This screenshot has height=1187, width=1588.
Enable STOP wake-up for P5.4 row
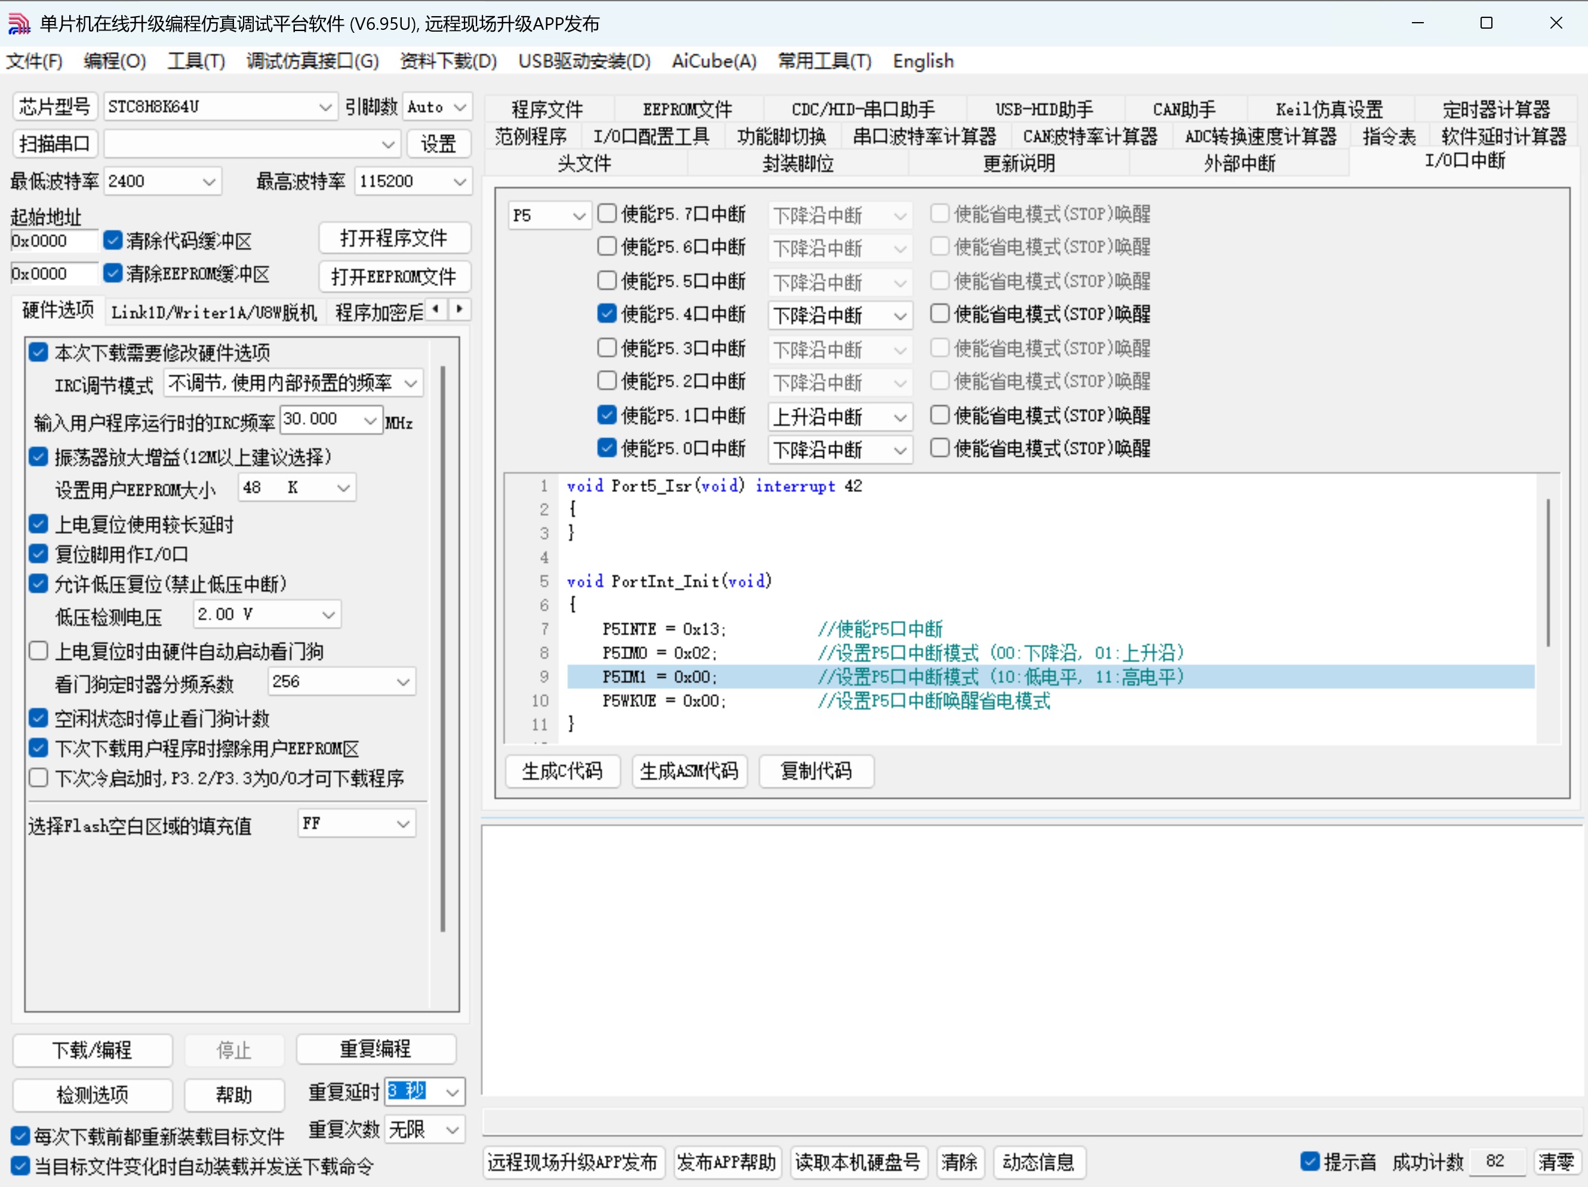940,314
